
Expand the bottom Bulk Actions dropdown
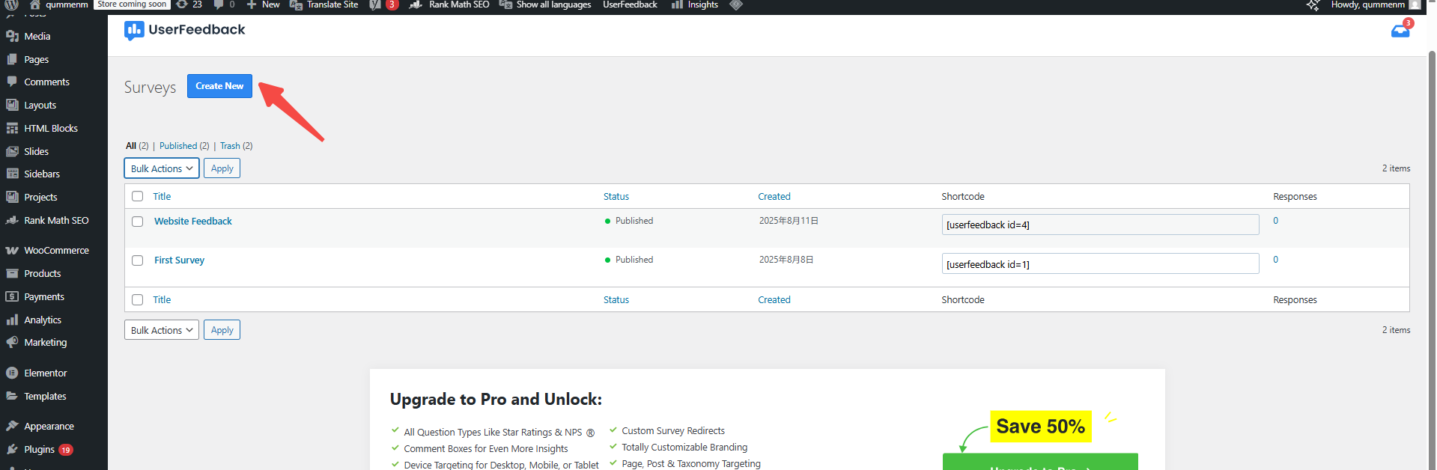click(162, 330)
